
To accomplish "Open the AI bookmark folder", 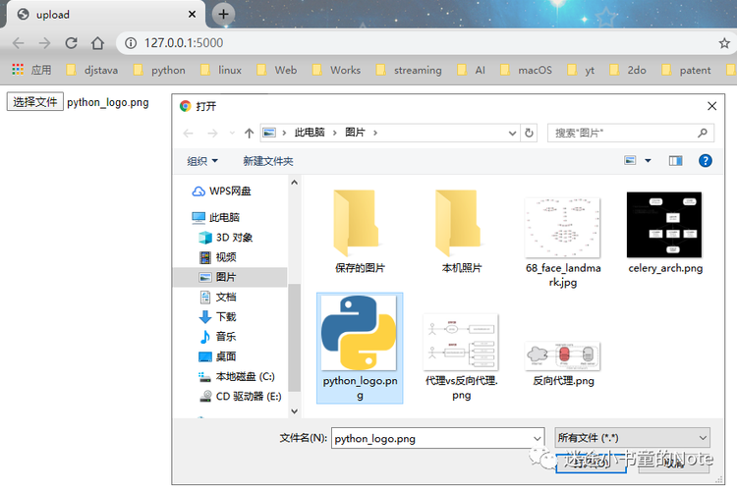I will (x=472, y=70).
